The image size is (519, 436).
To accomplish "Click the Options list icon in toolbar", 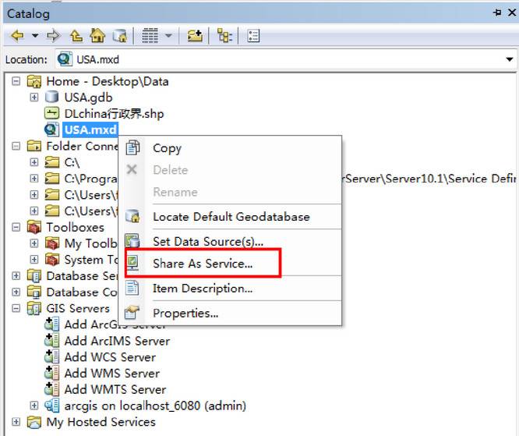I will [253, 36].
